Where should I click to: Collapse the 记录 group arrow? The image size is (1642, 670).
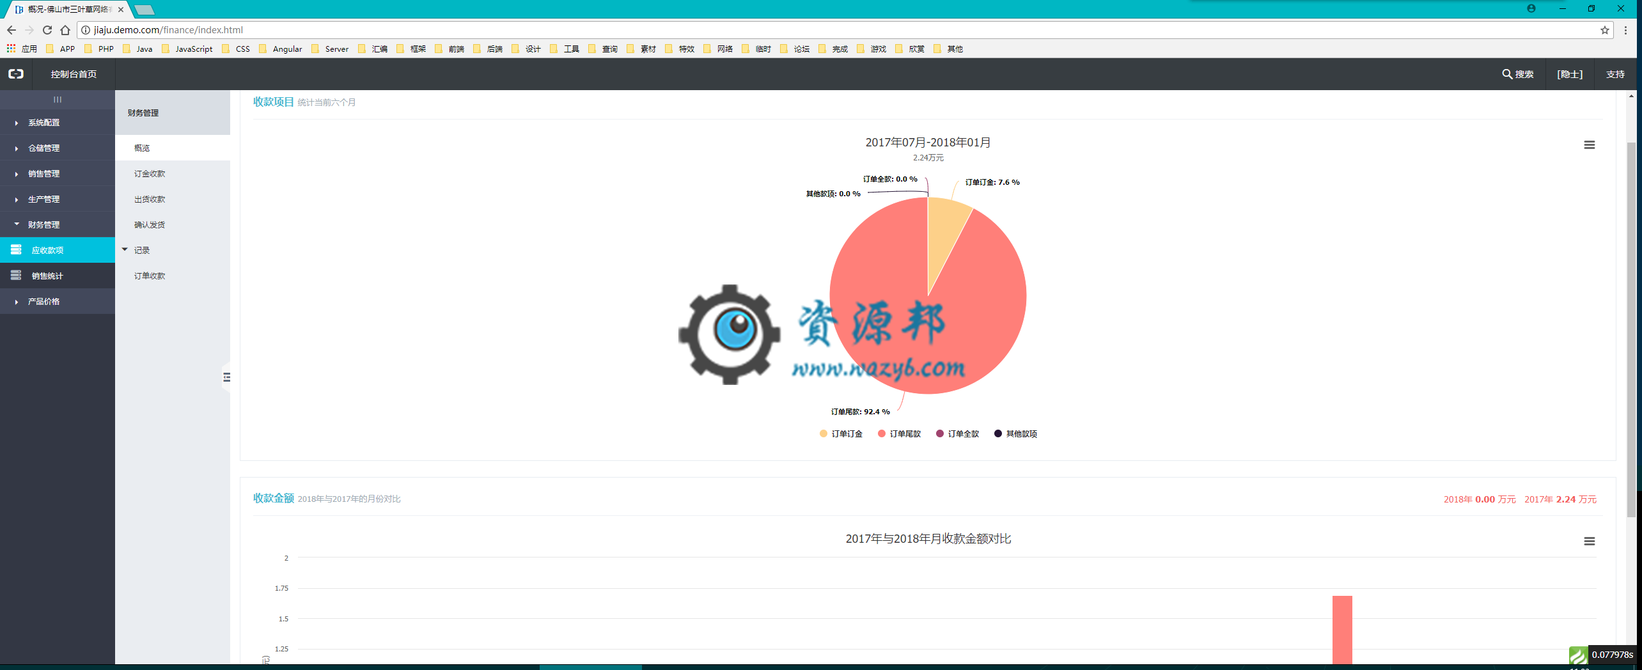125,250
